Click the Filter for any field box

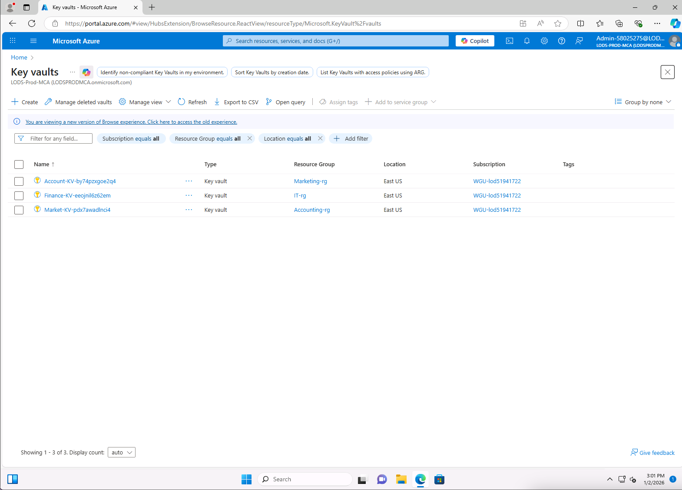click(x=53, y=138)
